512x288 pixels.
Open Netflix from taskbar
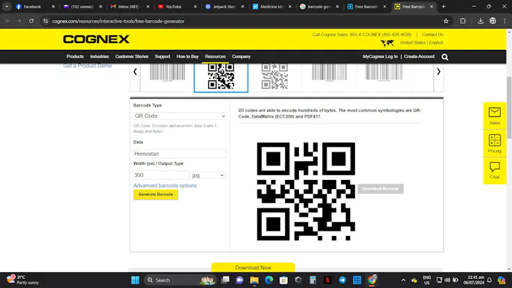click(x=327, y=280)
